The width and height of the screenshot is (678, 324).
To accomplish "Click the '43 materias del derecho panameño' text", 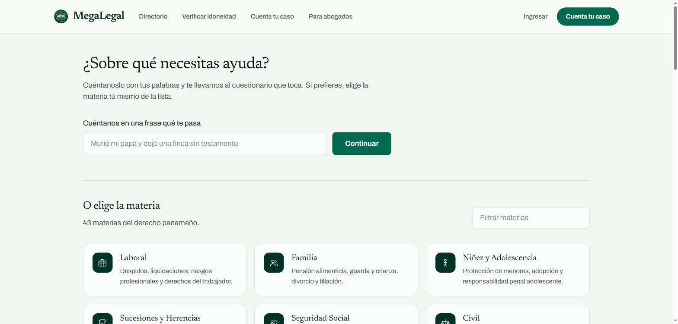I will [141, 223].
